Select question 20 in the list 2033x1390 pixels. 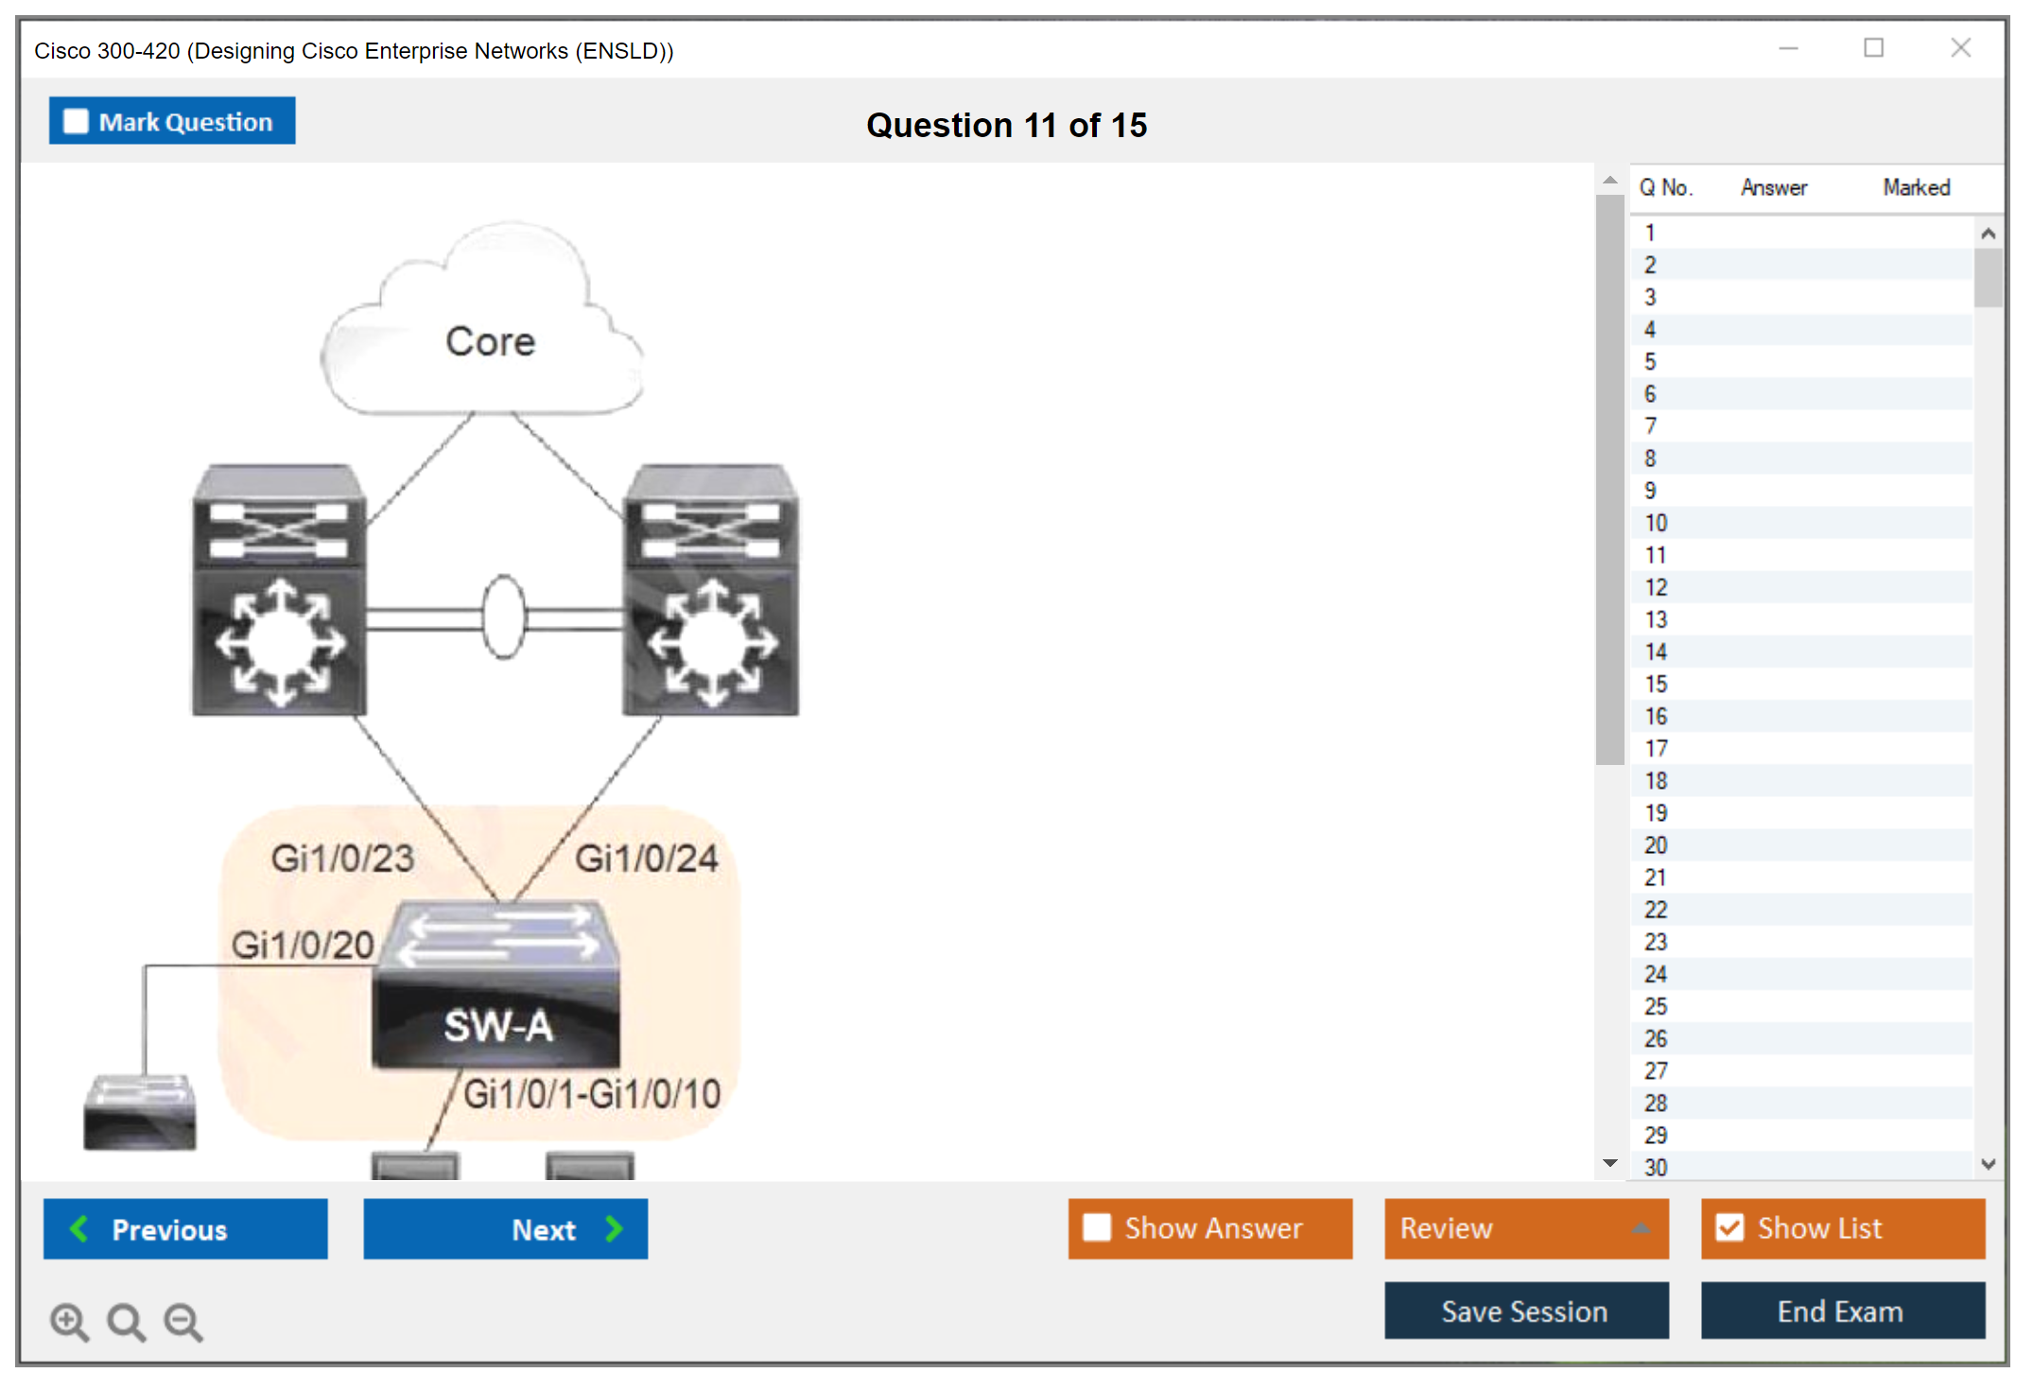point(1655,845)
